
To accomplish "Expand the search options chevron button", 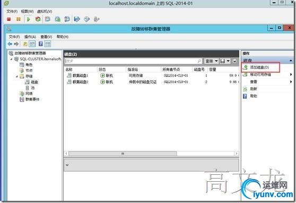I will pyautogui.click(x=234, y=61).
